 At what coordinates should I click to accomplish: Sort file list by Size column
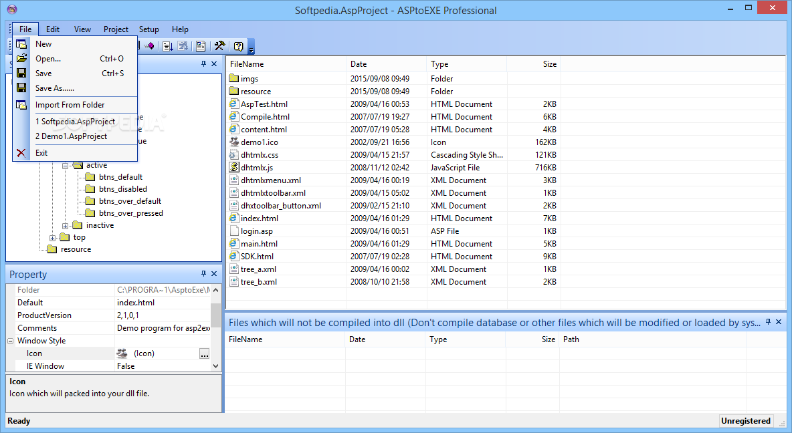pos(533,64)
